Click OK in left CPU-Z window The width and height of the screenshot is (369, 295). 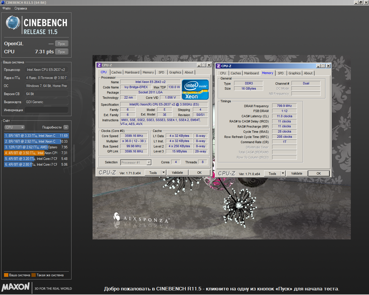[x=199, y=173]
